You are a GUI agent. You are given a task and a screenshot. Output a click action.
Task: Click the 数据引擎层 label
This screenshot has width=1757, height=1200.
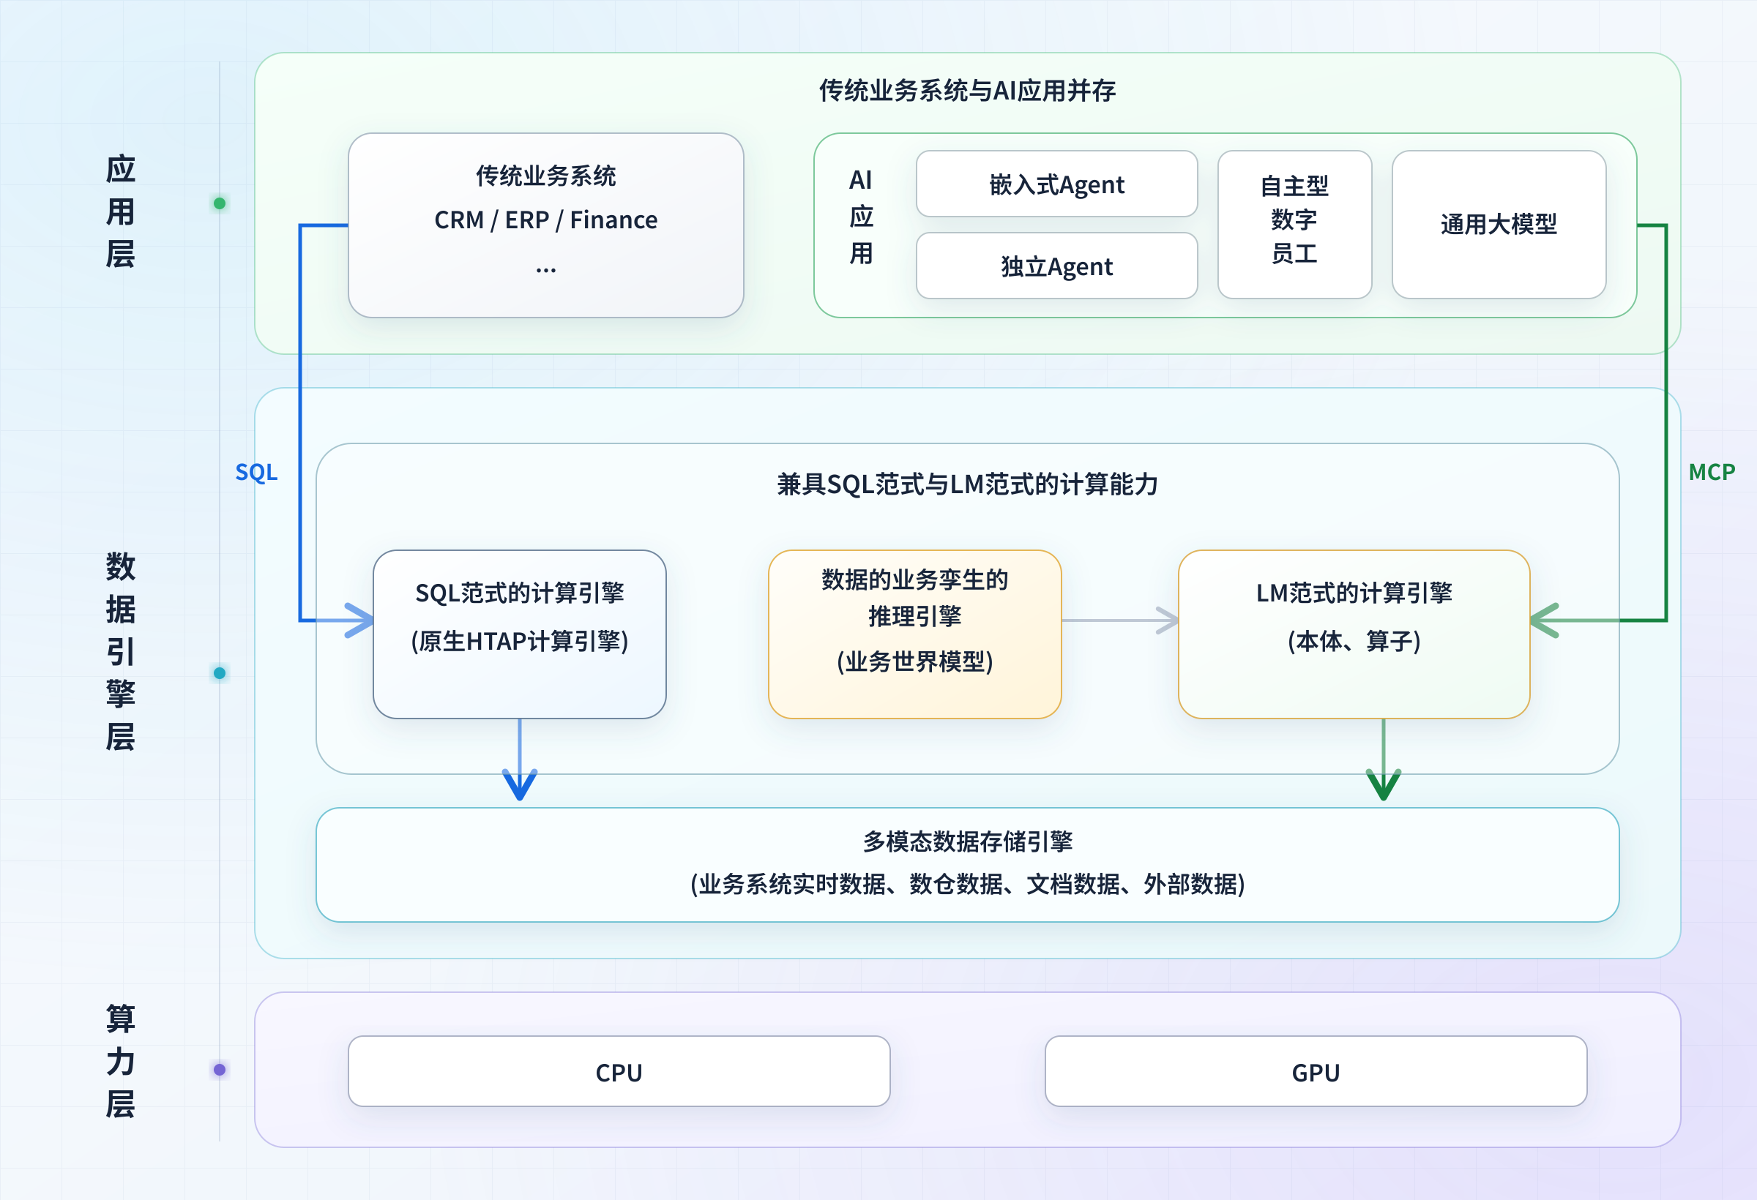[120, 651]
